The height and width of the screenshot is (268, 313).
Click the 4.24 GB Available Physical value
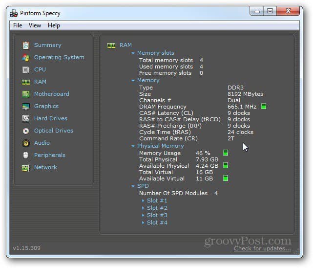(207, 166)
